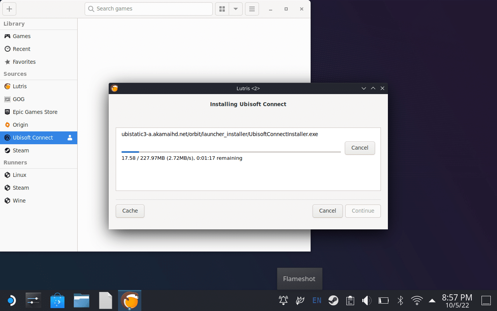Select Linux runner in sidebar
497x311 pixels.
click(x=38, y=175)
